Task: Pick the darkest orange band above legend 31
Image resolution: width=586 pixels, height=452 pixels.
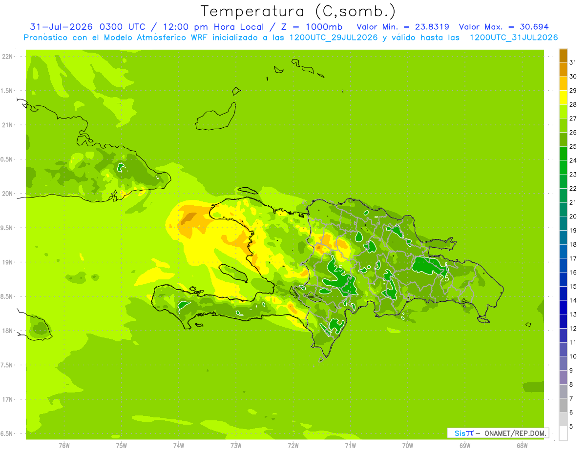Action: point(563,56)
